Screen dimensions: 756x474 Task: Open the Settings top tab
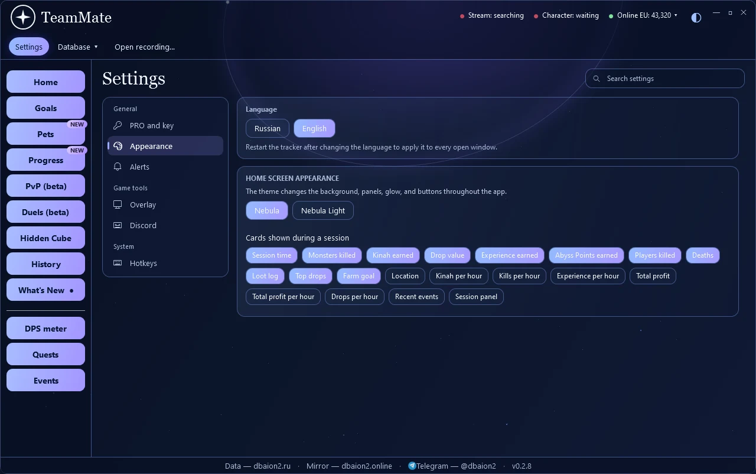click(29, 47)
